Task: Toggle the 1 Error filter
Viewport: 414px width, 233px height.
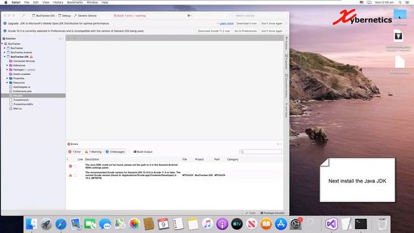Action: tap(74, 151)
